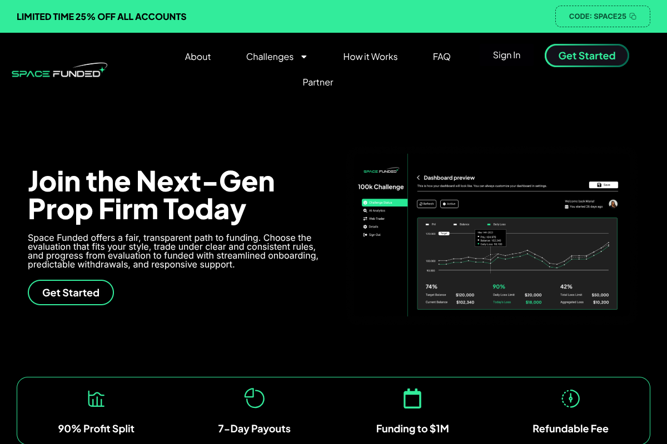Open the FAQ page
This screenshot has width=667, height=444.
(x=441, y=57)
